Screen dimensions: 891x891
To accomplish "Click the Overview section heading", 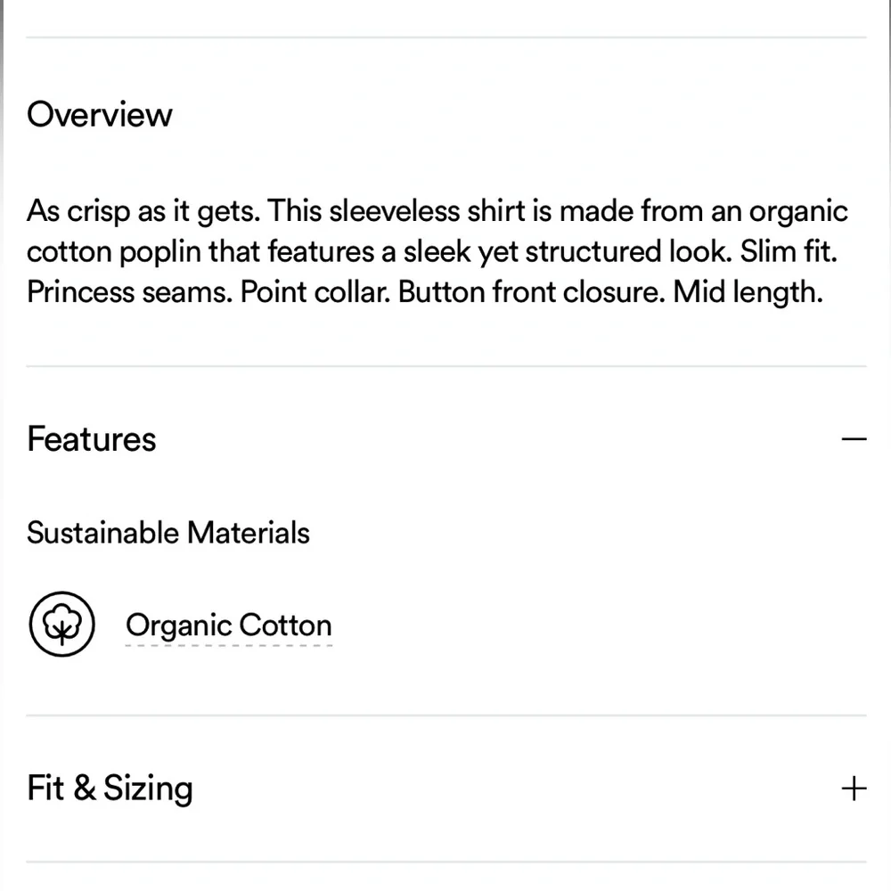I will click(x=100, y=115).
